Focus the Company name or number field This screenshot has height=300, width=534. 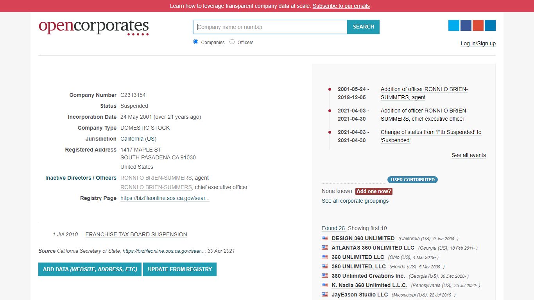pos(270,27)
